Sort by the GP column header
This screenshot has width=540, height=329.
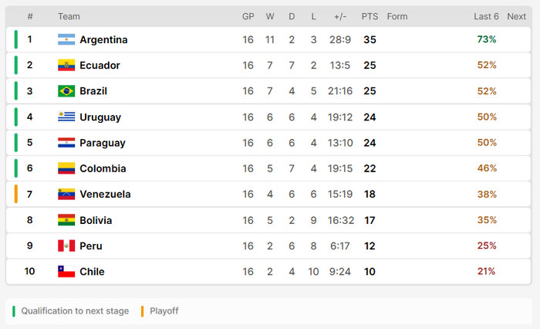[x=248, y=16]
